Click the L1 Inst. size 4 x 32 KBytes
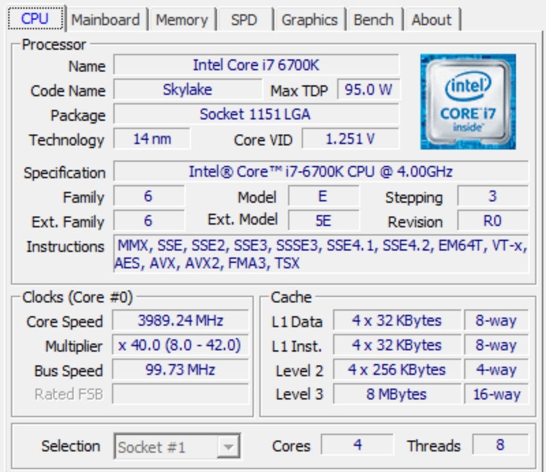This screenshot has height=472, width=546. (x=397, y=345)
